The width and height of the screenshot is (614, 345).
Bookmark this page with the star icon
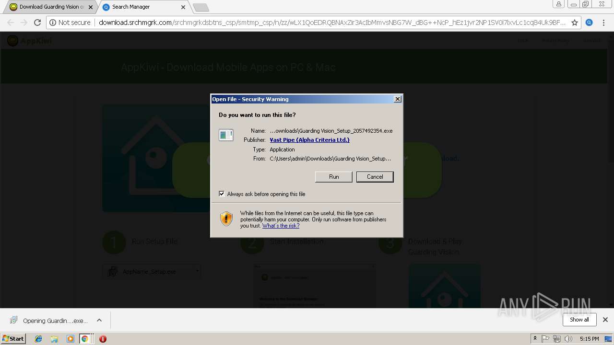pos(574,23)
